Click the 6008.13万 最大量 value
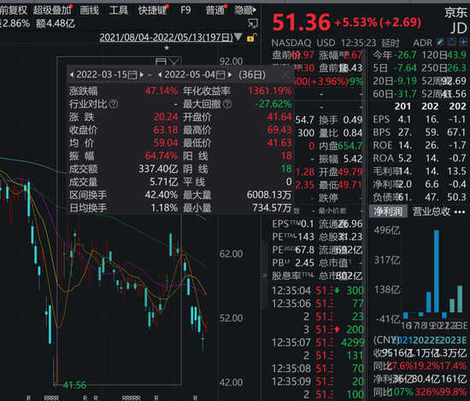 (x=269, y=195)
